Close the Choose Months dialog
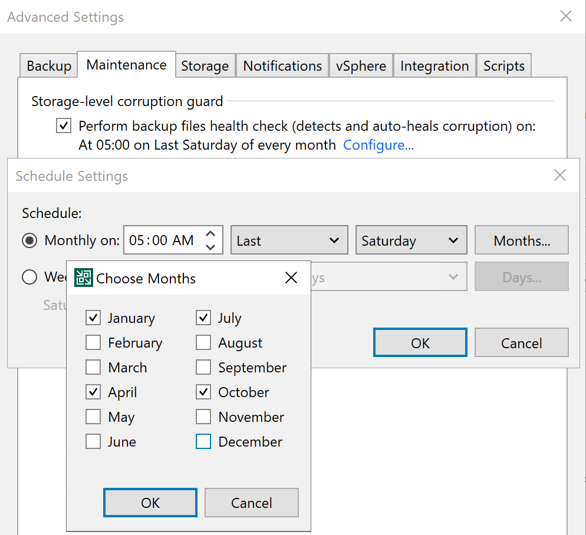 291,278
